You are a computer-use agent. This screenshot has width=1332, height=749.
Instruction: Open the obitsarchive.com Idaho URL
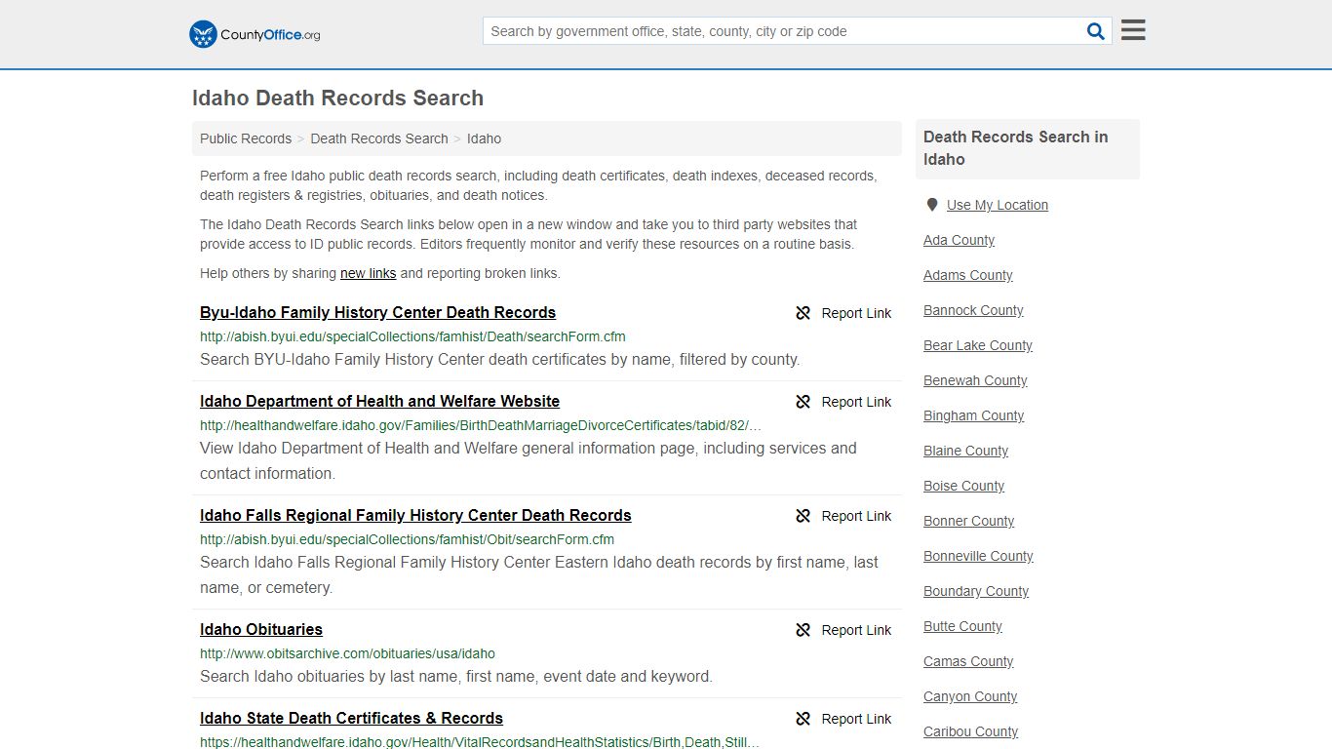pyautogui.click(x=347, y=653)
